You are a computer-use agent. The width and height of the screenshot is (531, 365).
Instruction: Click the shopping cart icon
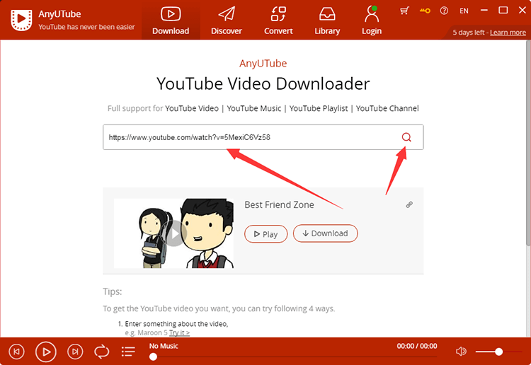click(x=404, y=11)
